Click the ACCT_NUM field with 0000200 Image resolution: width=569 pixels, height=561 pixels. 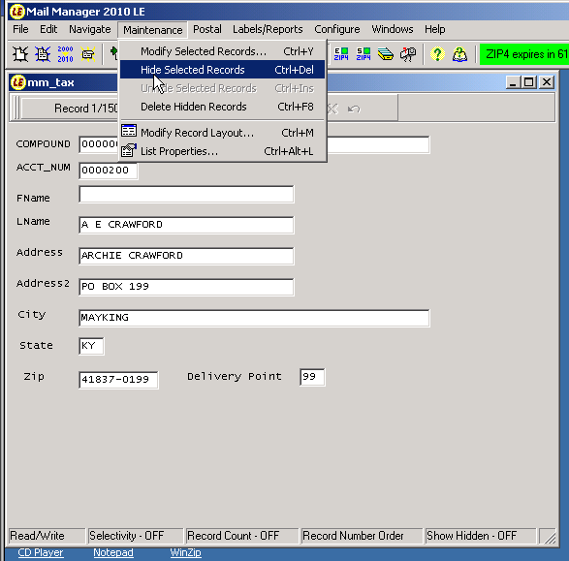pos(109,171)
